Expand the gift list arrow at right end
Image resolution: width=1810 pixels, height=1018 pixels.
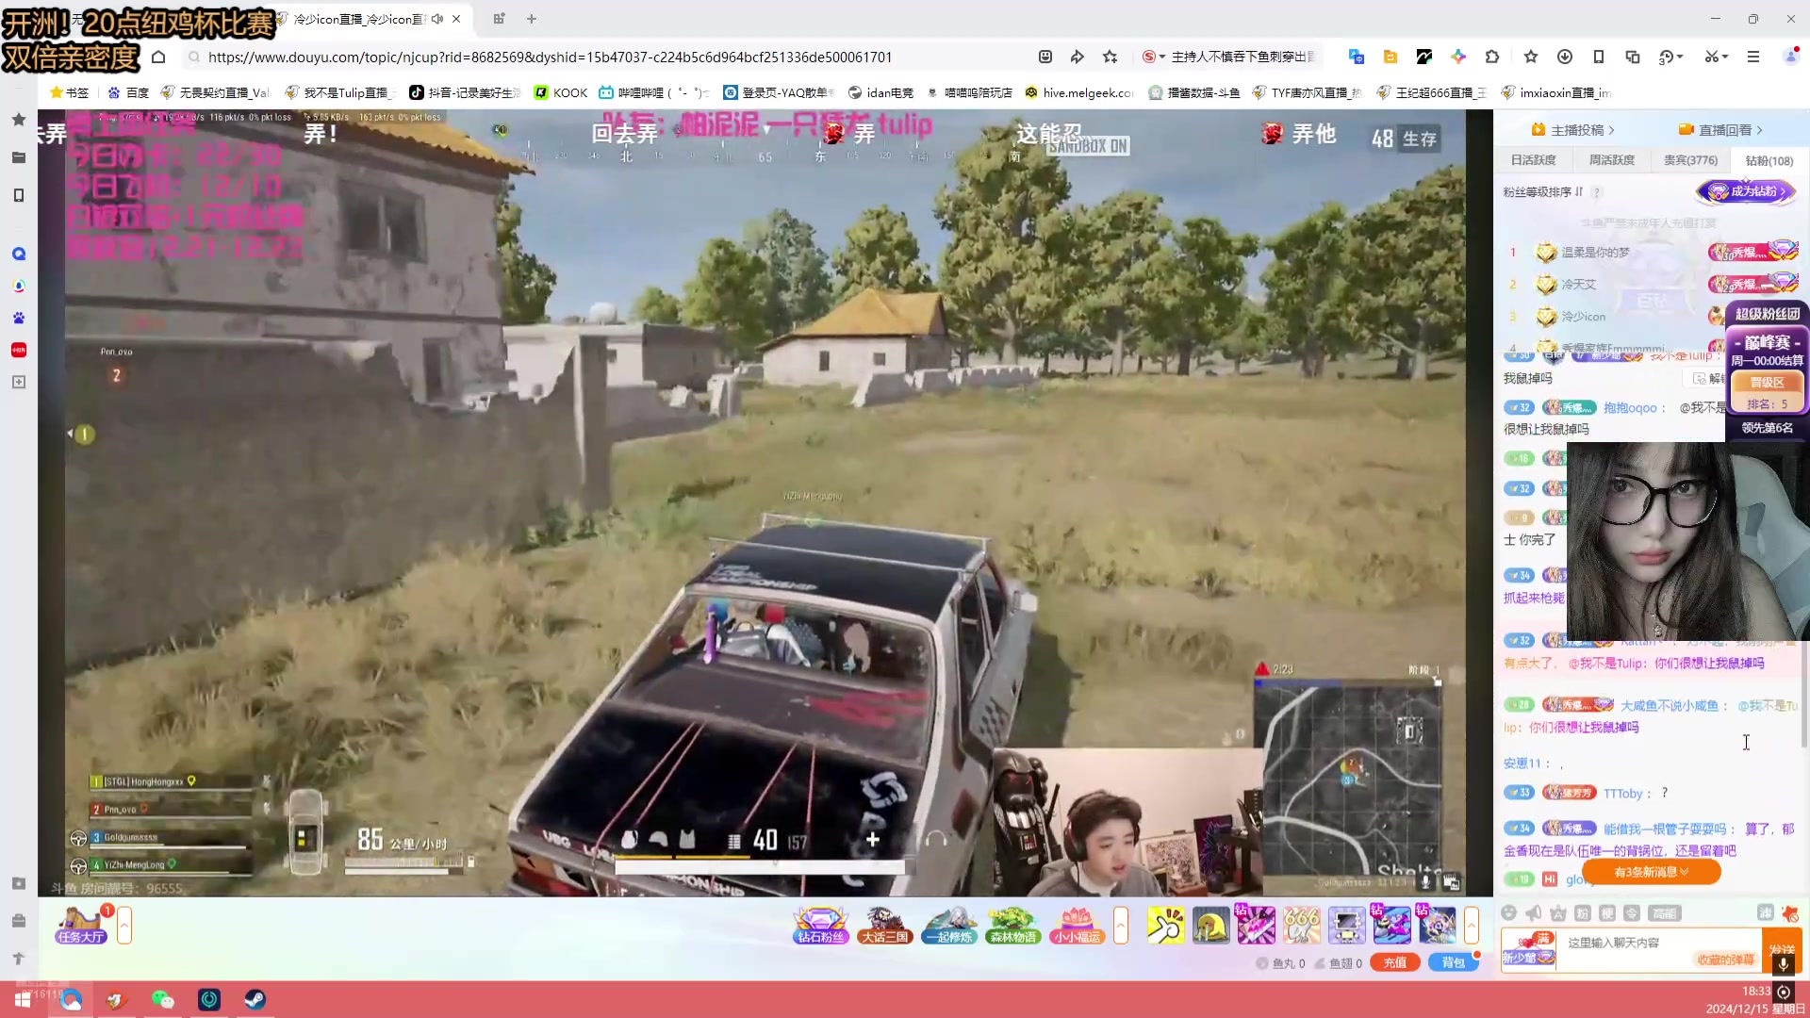(x=1471, y=925)
